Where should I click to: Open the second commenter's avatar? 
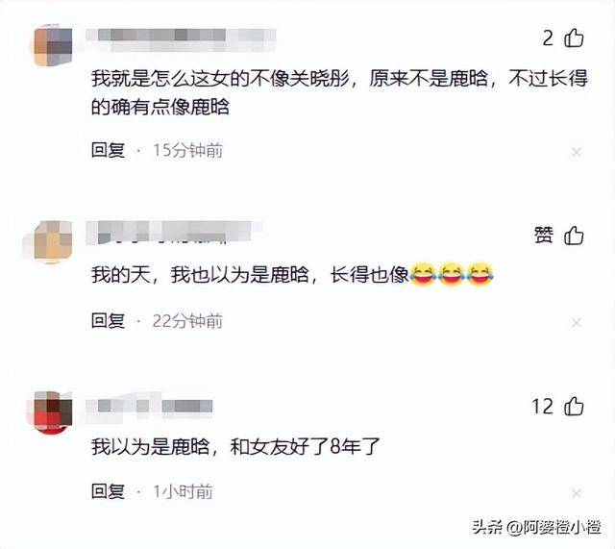[53, 239]
